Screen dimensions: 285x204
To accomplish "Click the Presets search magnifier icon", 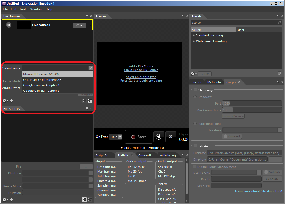I will (279, 23).
